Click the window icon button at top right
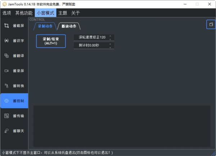The height and width of the screenshot is (156, 216). (x=211, y=24)
